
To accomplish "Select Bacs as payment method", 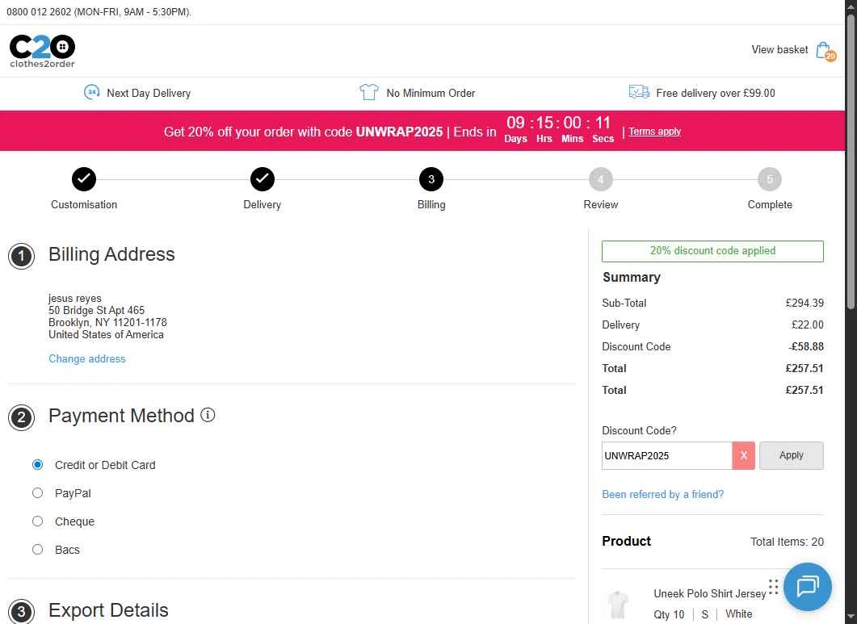I will pos(37,550).
